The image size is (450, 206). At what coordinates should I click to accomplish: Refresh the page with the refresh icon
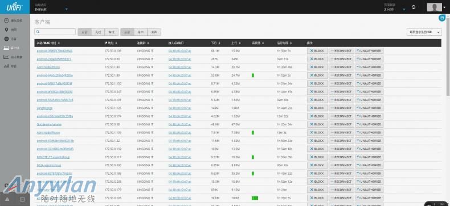tap(414, 7)
